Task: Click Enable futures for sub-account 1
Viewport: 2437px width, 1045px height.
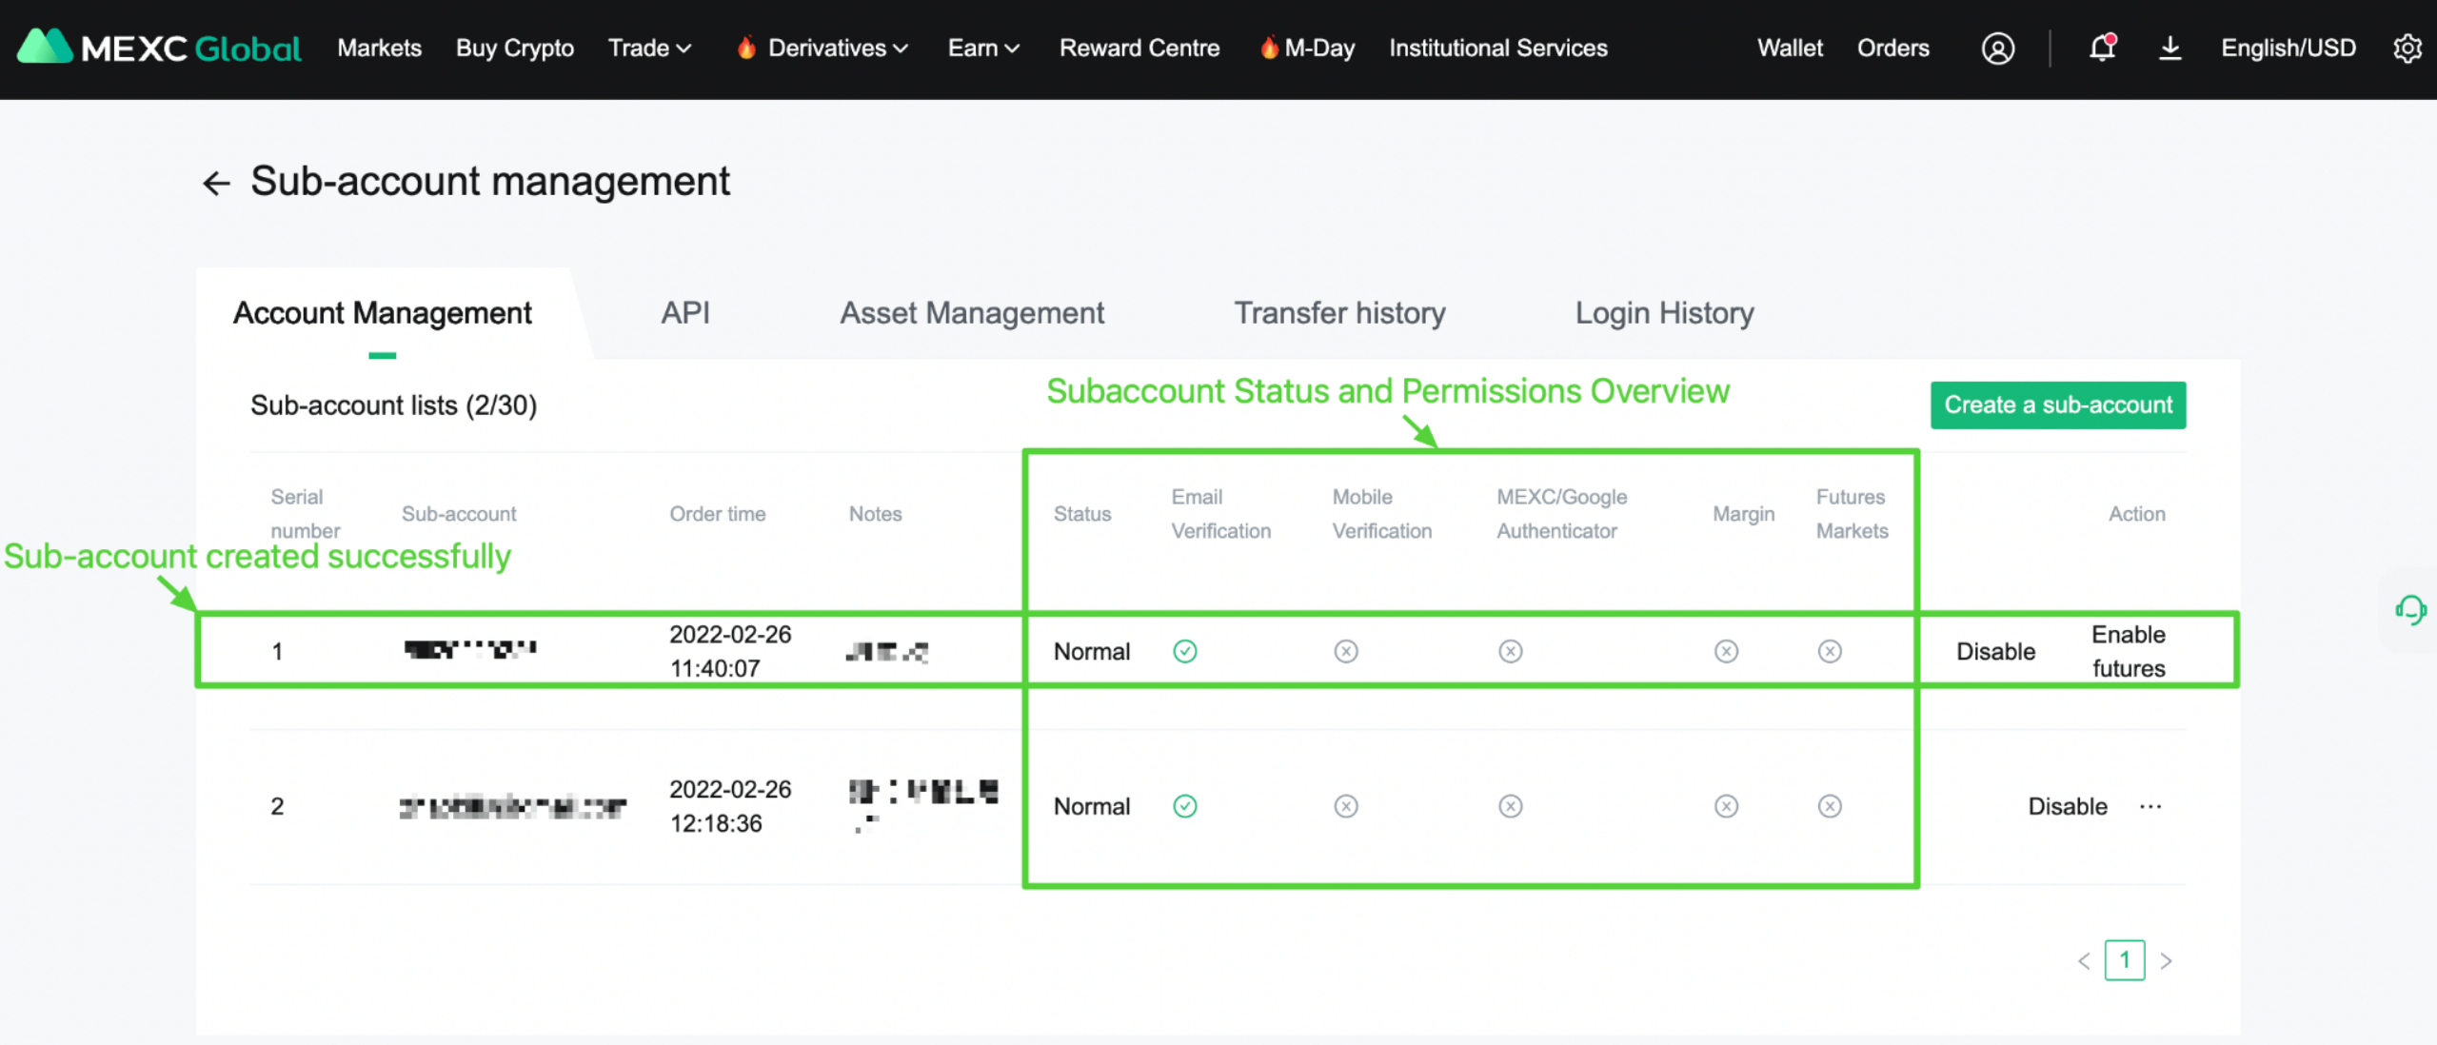Action: point(2128,651)
